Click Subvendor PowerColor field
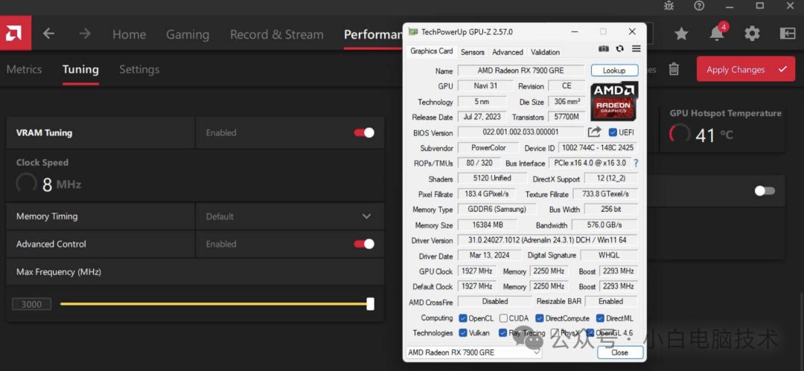 coord(488,147)
